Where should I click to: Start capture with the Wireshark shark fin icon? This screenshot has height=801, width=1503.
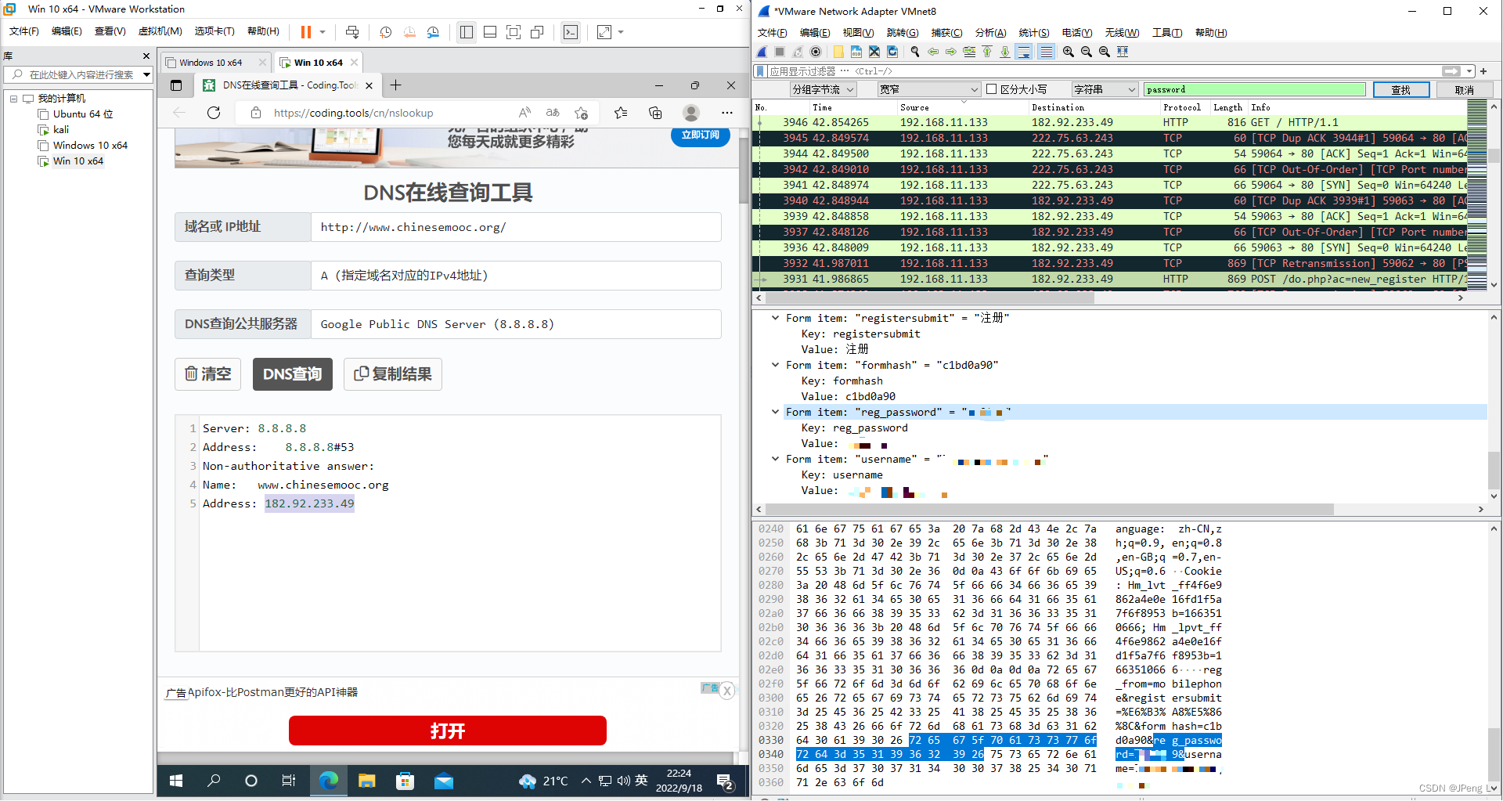coord(762,52)
